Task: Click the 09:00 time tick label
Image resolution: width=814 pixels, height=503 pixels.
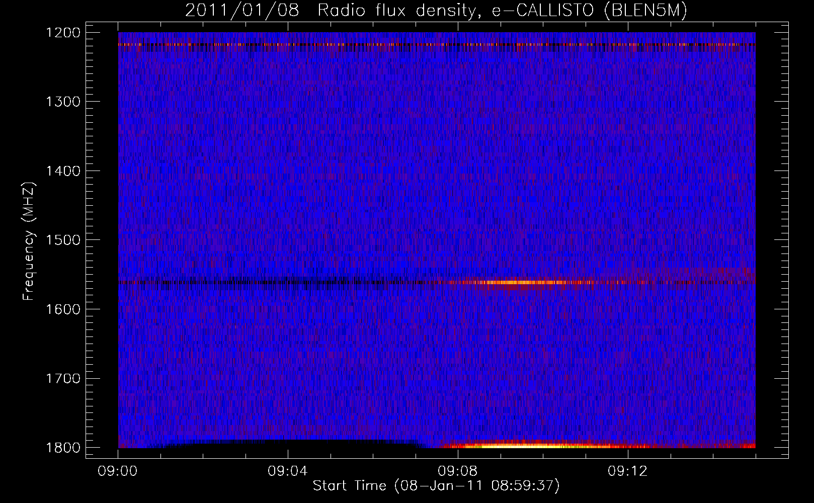Action: tap(118, 471)
